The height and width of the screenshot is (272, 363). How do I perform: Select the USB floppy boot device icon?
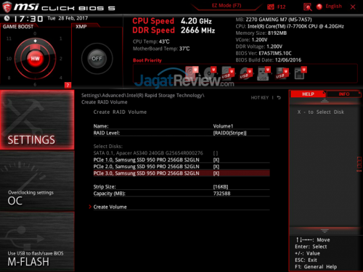[282, 73]
